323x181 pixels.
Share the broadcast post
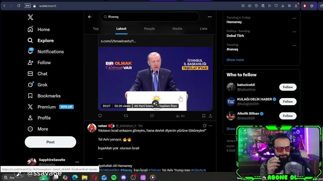point(210,116)
